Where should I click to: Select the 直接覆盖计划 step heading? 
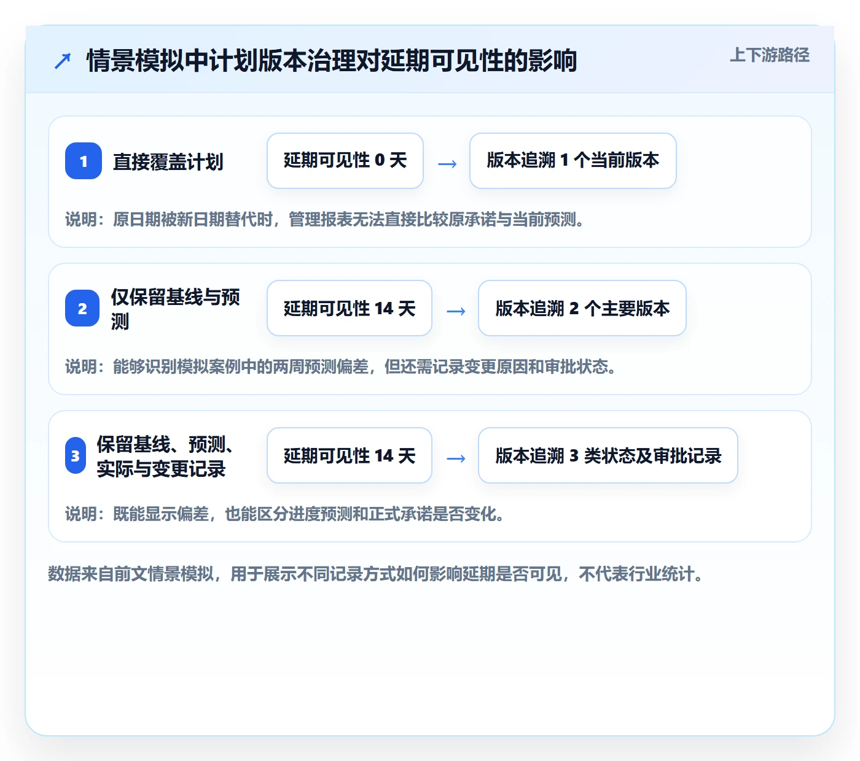tap(168, 161)
